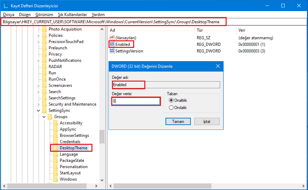Viewport: 308px width, 190px height.
Task: Click the values pane horizontal scrollbar thumb
Action: (162, 186)
